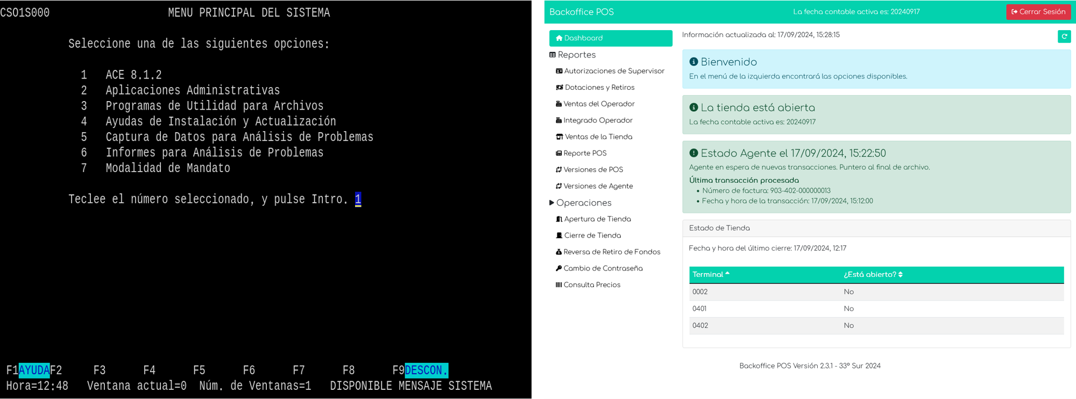1076x399 pixels.
Task: Click the Consulta Precios barcode icon
Action: (x=558, y=285)
